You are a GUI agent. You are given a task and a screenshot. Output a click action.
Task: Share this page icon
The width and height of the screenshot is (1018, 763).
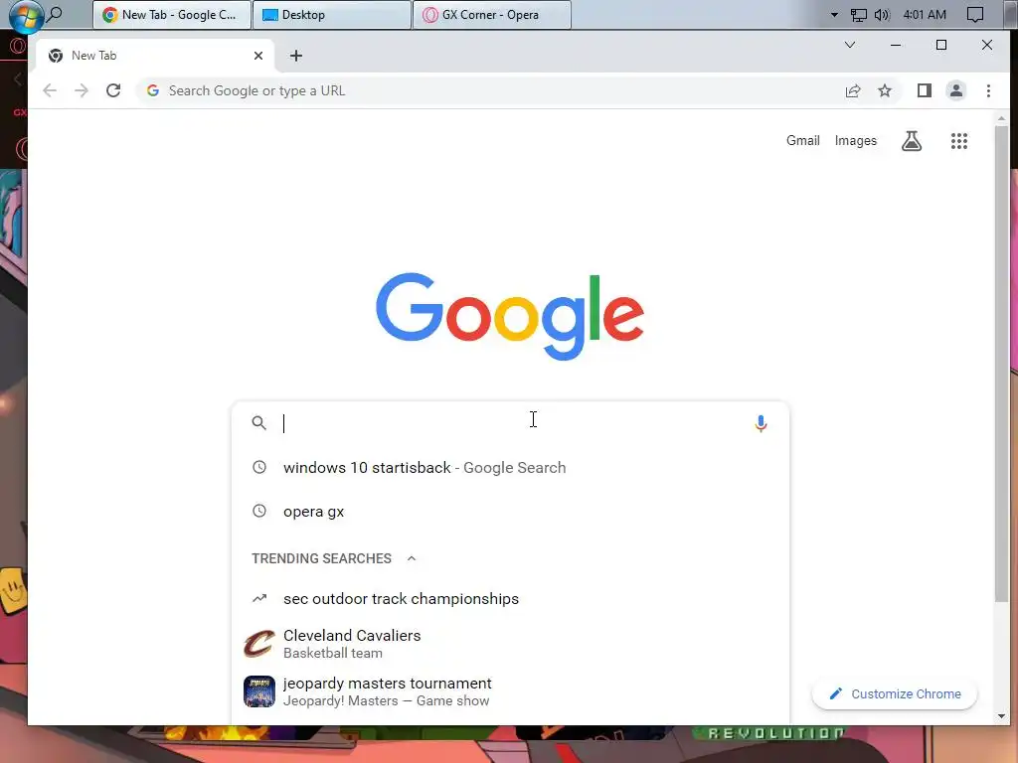tap(853, 90)
